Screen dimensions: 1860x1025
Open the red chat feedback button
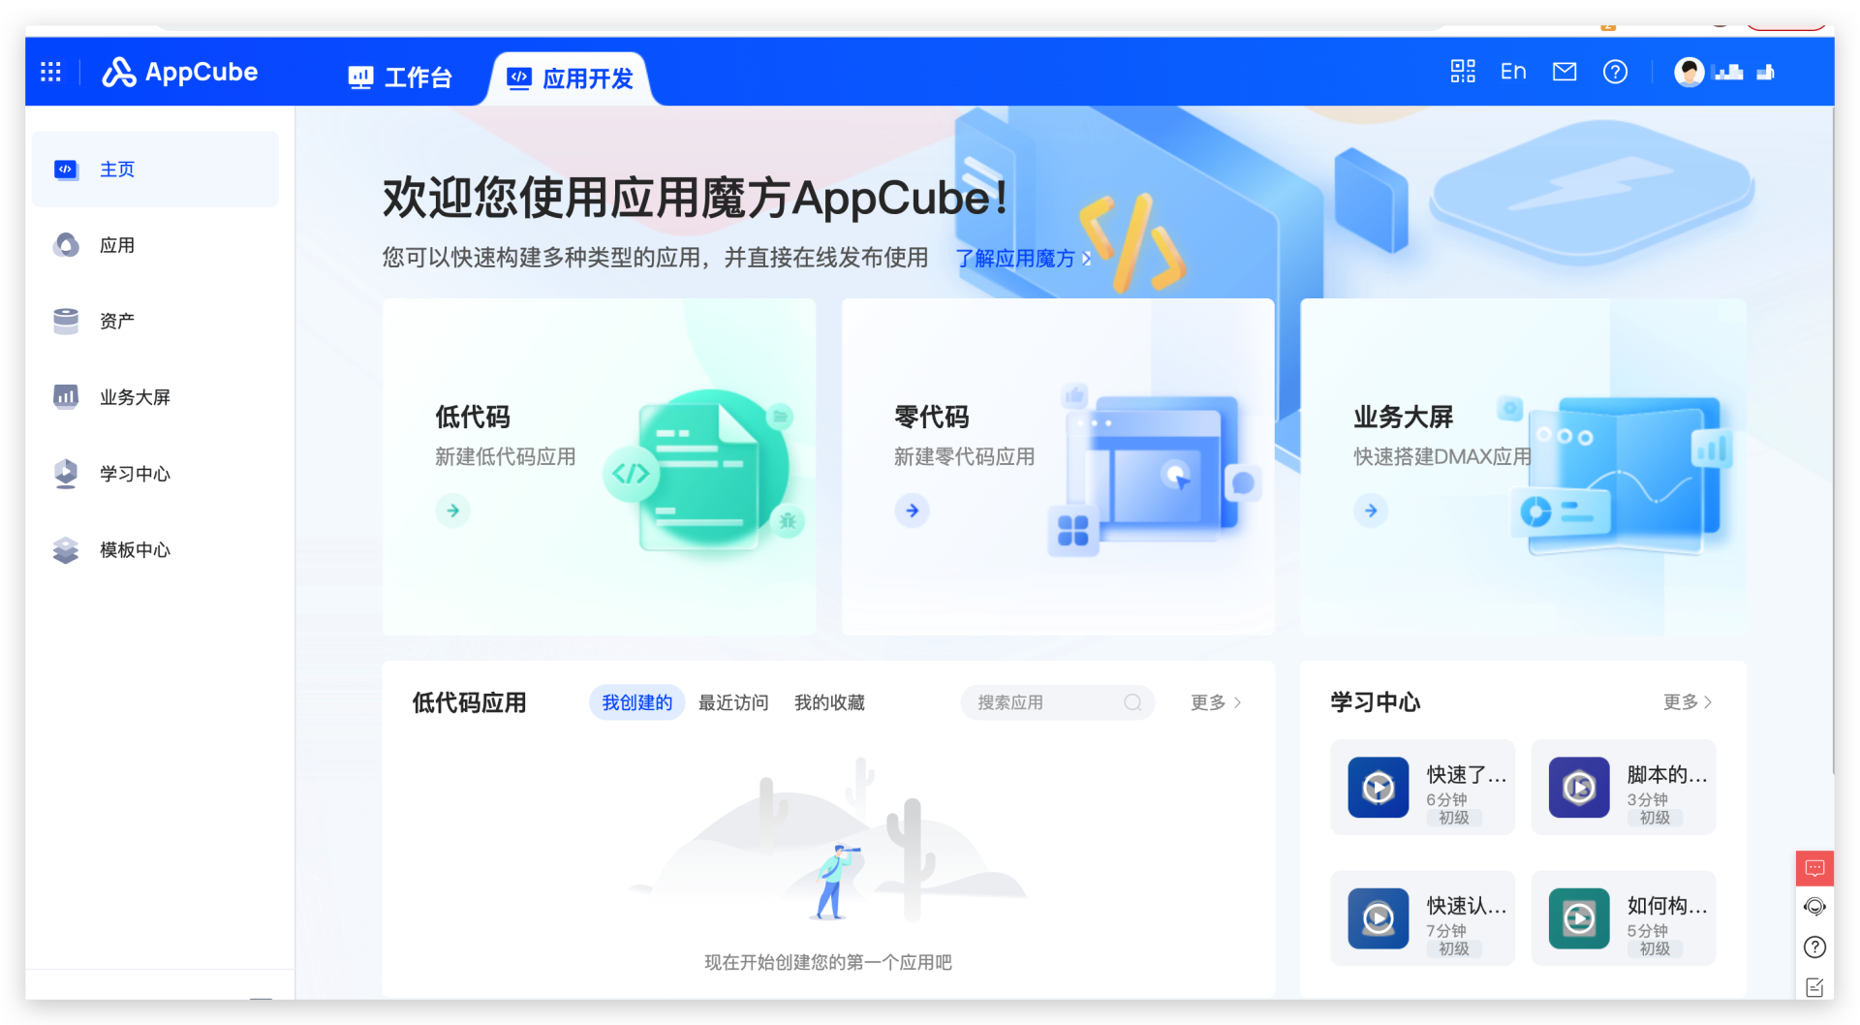[x=1814, y=868]
